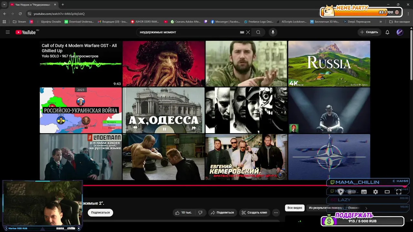The height and width of the screenshot is (232, 413).
Task: Open Скачать Adobe Afte... bookmark
Action: [x=186, y=22]
